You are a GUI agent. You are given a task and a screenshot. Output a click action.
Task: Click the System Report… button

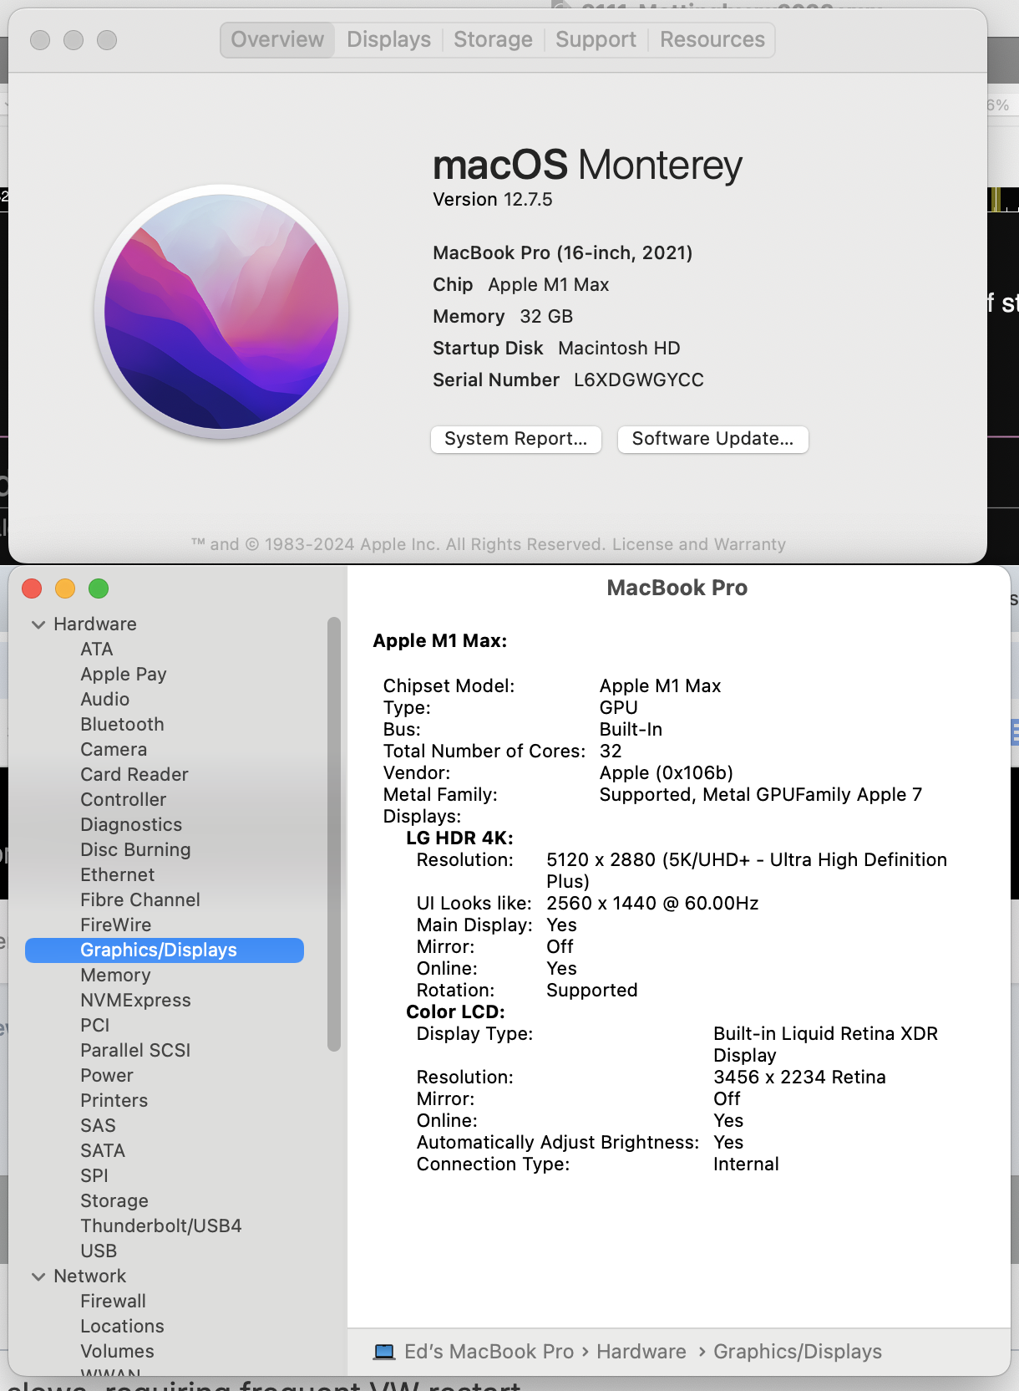click(515, 439)
